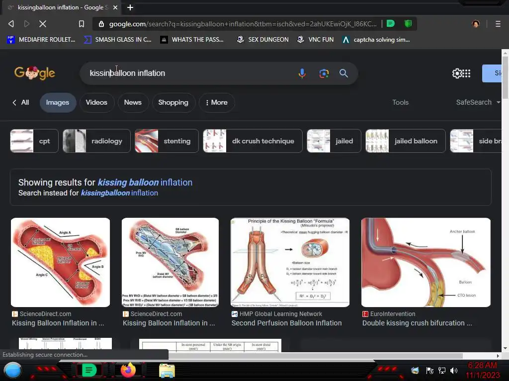Image resolution: width=509 pixels, height=381 pixels.
Task: Open the Angle A bifurcation diagram thumbnail
Action: tap(60, 262)
